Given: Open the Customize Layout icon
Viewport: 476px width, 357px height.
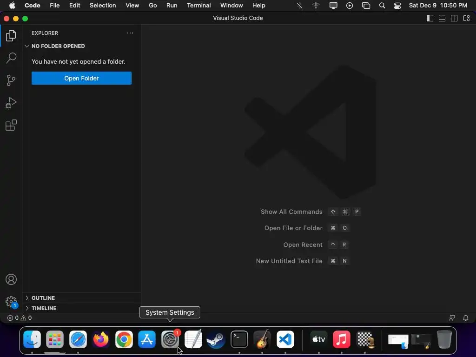Looking at the screenshot, I should tap(467, 18).
